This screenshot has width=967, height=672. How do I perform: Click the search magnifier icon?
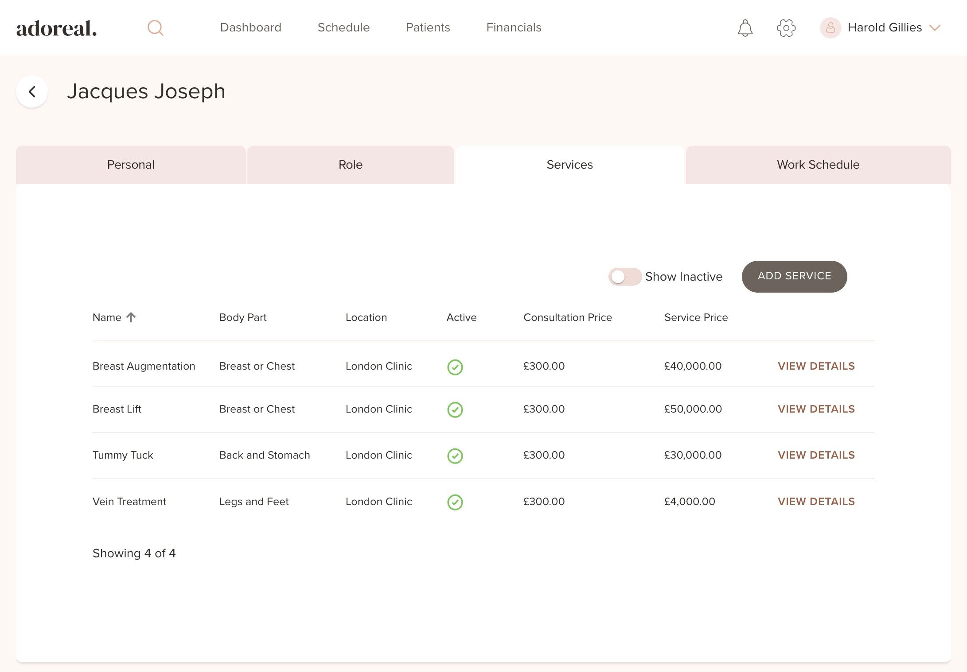coord(155,28)
